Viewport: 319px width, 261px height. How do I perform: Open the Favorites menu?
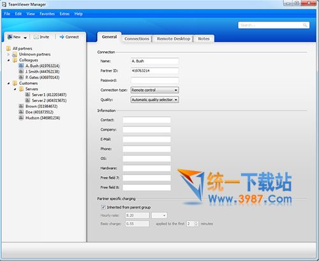47,14
